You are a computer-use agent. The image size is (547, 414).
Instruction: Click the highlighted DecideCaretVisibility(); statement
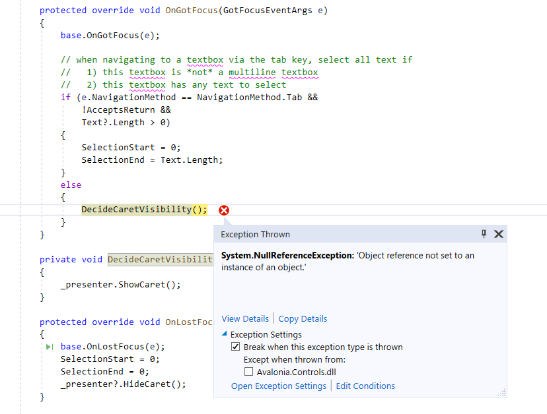[145, 210]
